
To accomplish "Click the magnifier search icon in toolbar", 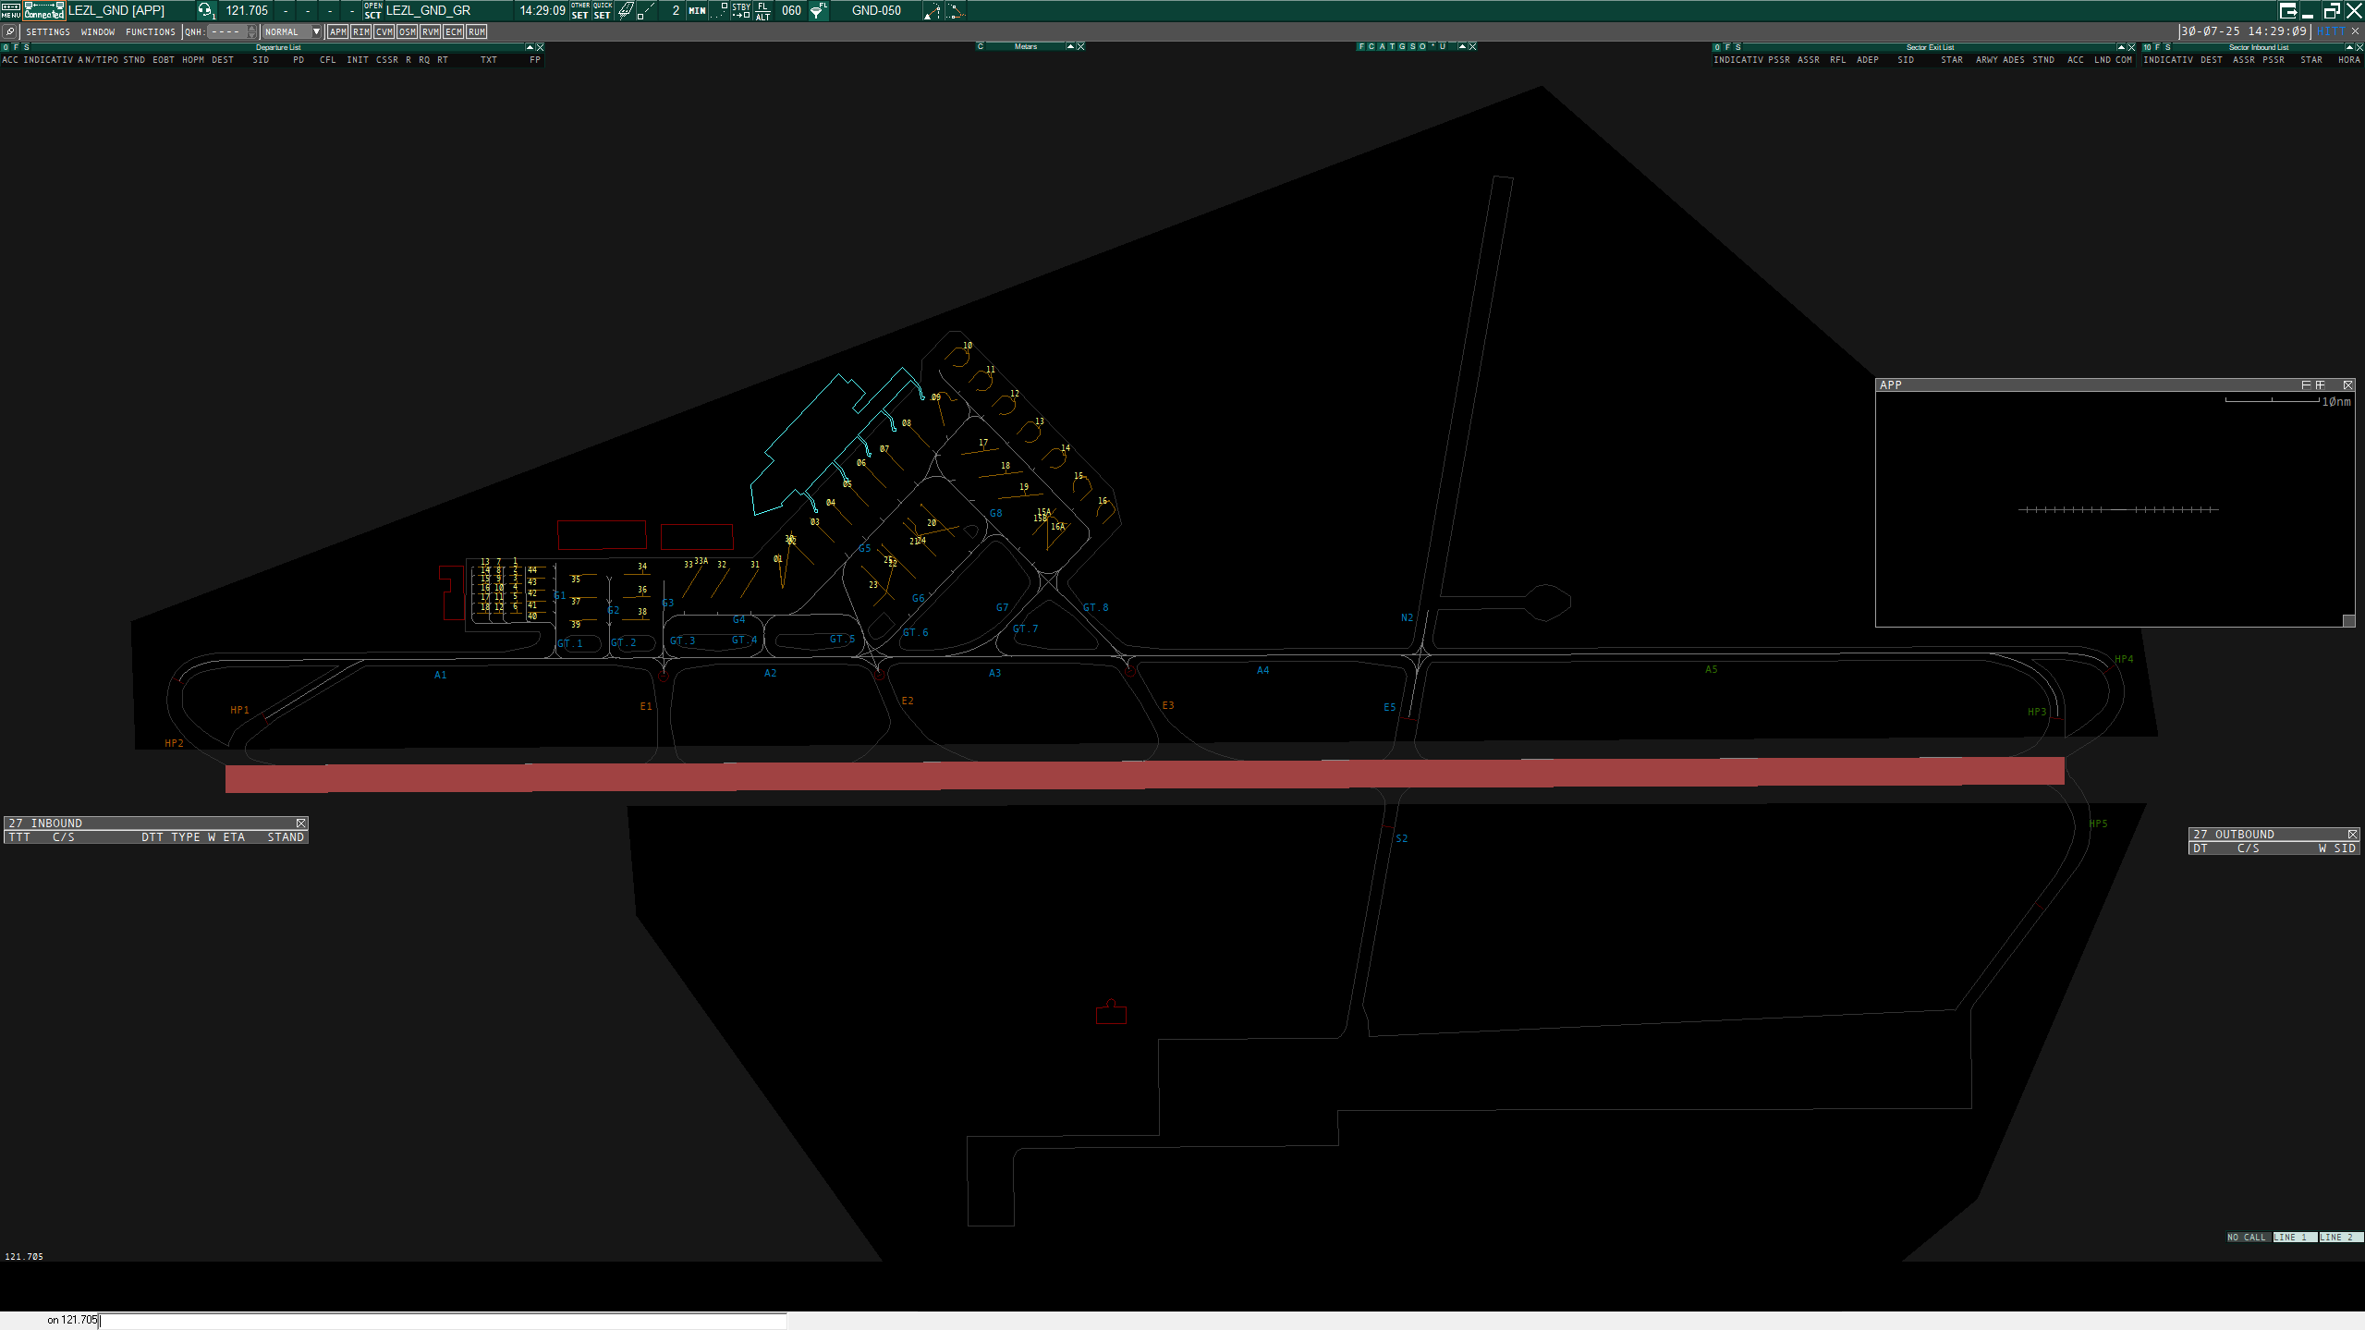I will click(x=10, y=31).
